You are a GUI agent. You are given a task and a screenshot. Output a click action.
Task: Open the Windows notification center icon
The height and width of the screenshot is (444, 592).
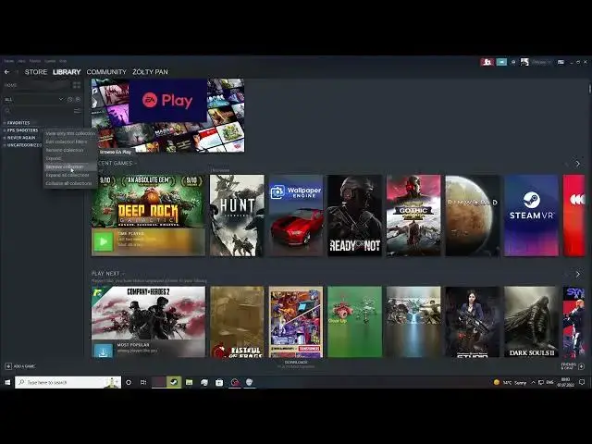click(x=582, y=382)
